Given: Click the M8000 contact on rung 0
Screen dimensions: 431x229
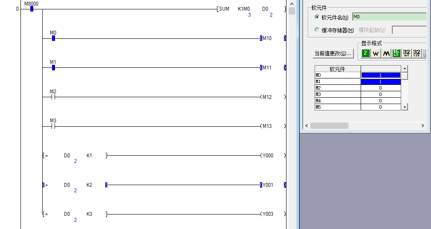Looking at the screenshot, I should pyautogui.click(x=32, y=9).
